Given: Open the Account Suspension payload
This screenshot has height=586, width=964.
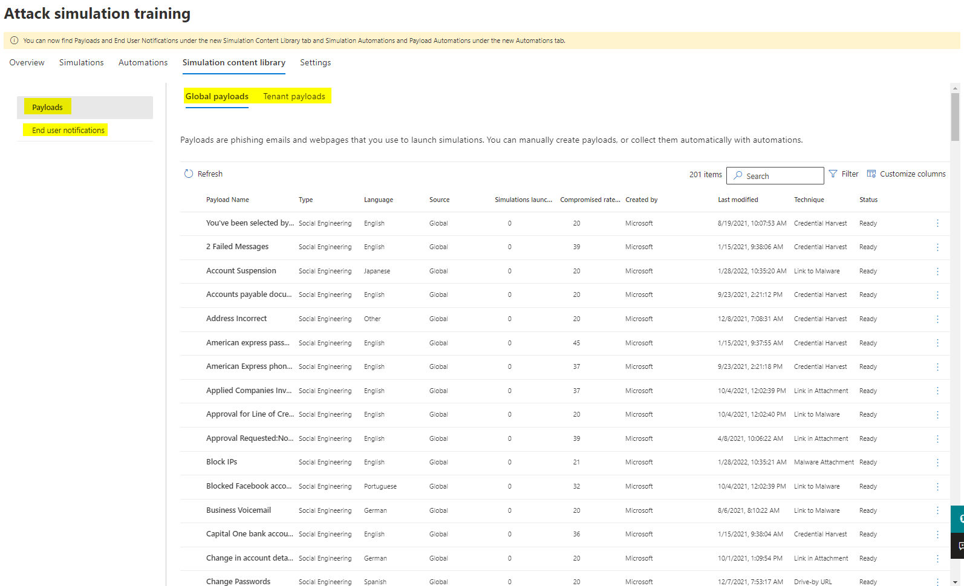Looking at the screenshot, I should 241,271.
